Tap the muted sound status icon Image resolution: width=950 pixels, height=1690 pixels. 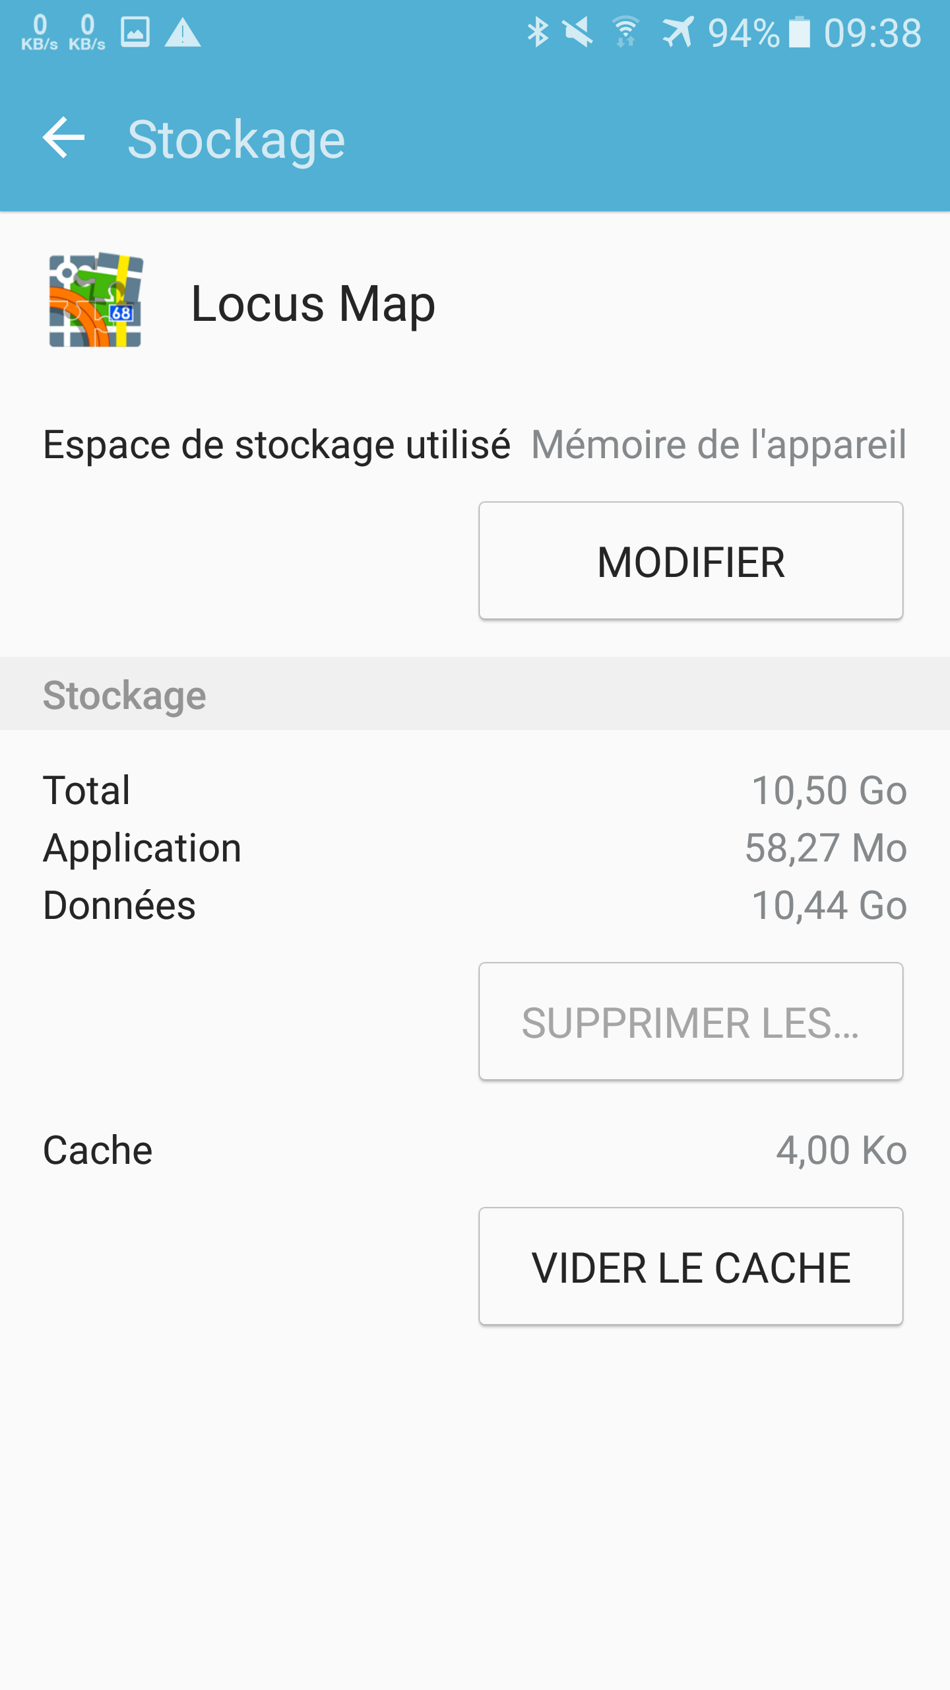coord(578,32)
